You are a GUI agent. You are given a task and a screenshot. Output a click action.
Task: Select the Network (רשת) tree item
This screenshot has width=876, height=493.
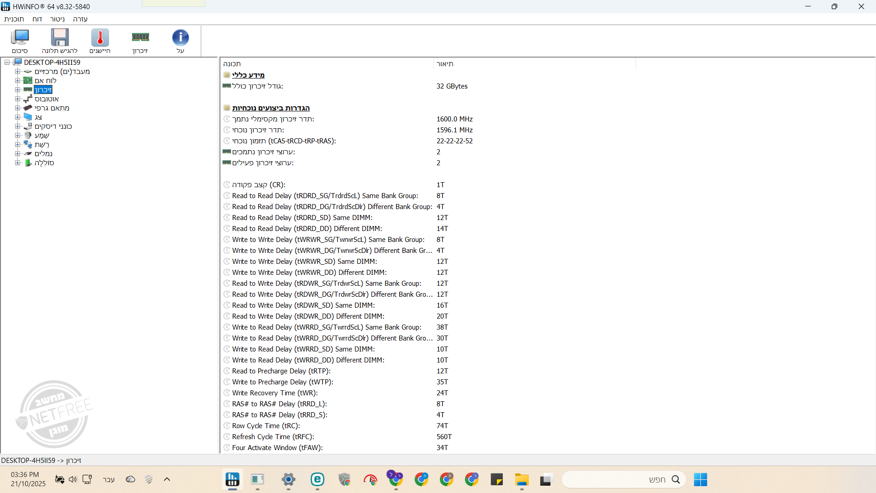[42, 145]
